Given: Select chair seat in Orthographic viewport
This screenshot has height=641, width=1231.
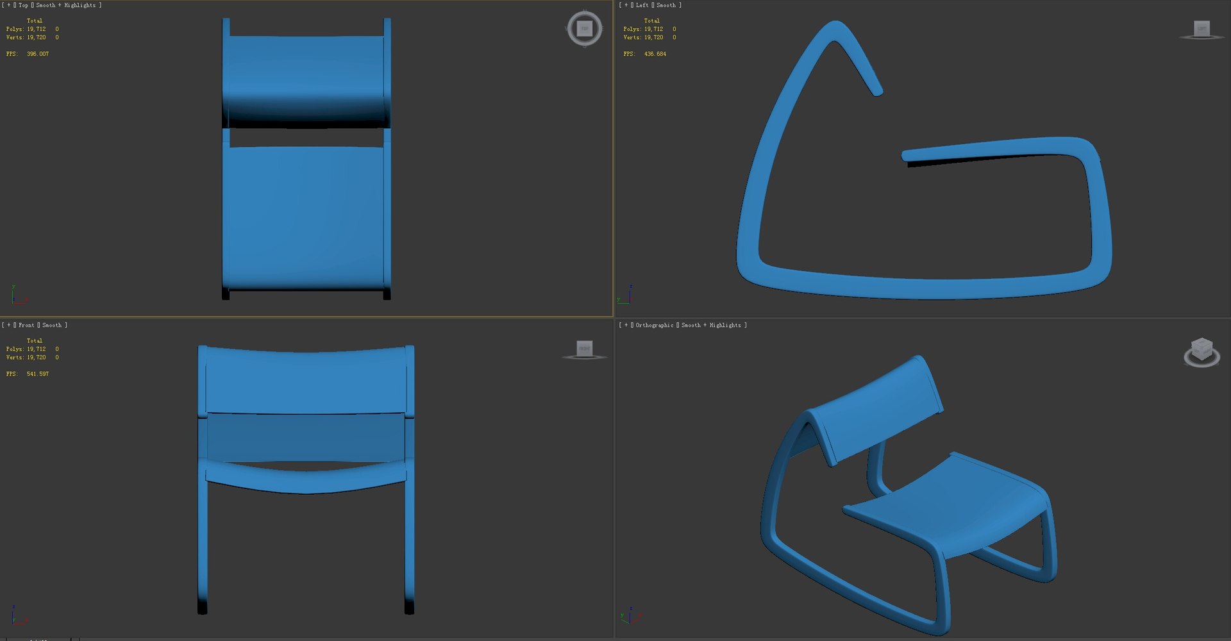Looking at the screenshot, I should tap(949, 506).
